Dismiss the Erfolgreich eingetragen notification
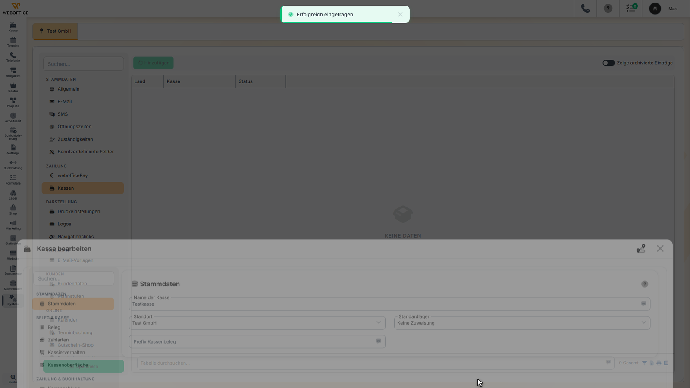Screen dimensions: 690x388 tap(400, 14)
